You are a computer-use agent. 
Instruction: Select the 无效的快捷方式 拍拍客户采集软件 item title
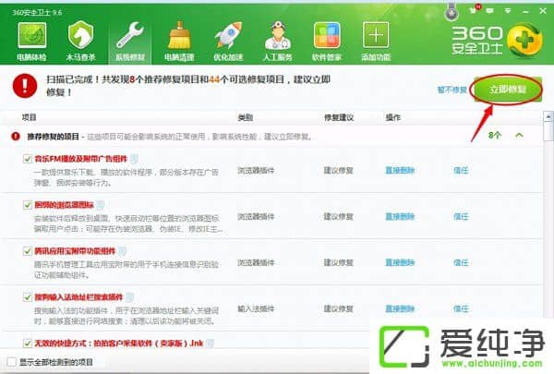119,344
